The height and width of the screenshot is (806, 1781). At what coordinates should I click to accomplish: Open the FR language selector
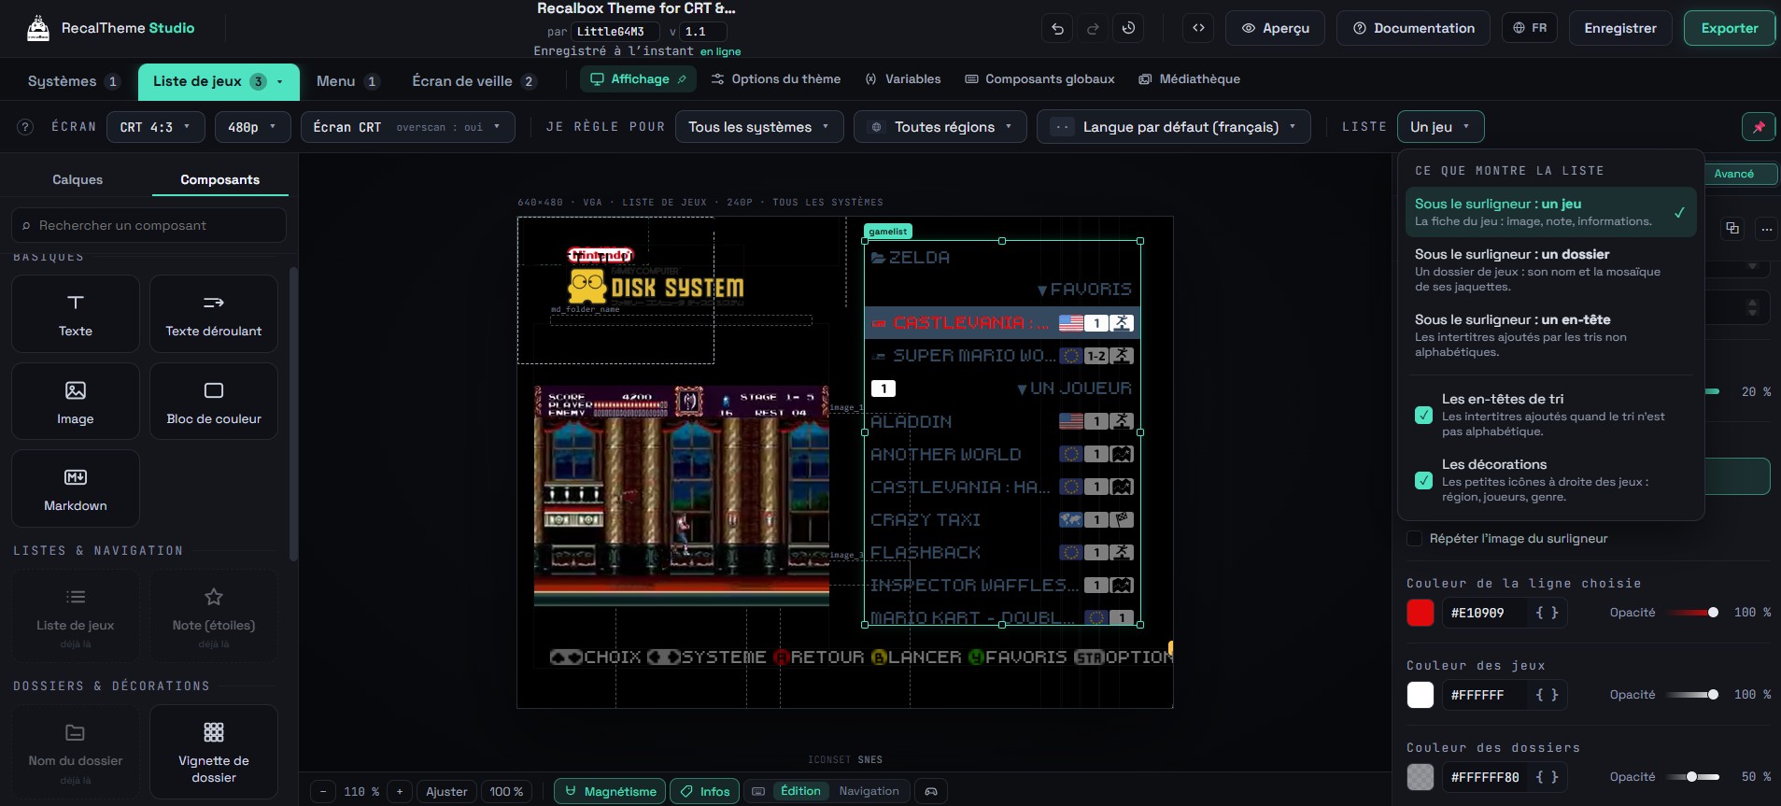[1530, 29]
